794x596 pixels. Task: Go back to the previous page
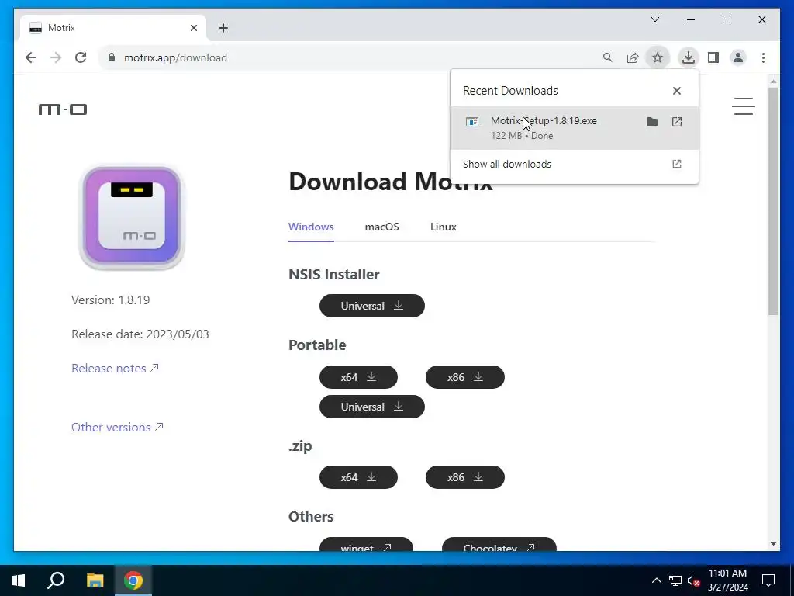[31, 57]
